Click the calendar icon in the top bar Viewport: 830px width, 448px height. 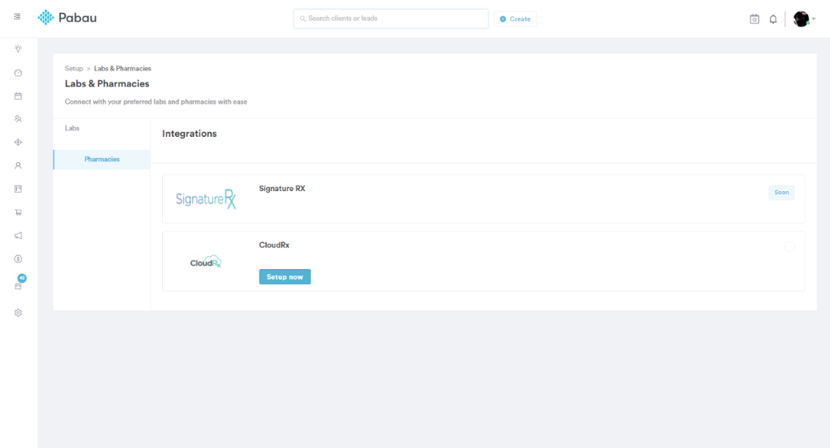[755, 19]
